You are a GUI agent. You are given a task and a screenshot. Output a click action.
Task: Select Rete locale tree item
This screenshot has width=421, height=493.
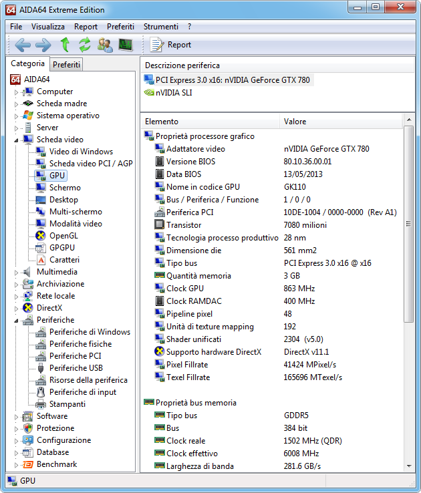(55, 296)
